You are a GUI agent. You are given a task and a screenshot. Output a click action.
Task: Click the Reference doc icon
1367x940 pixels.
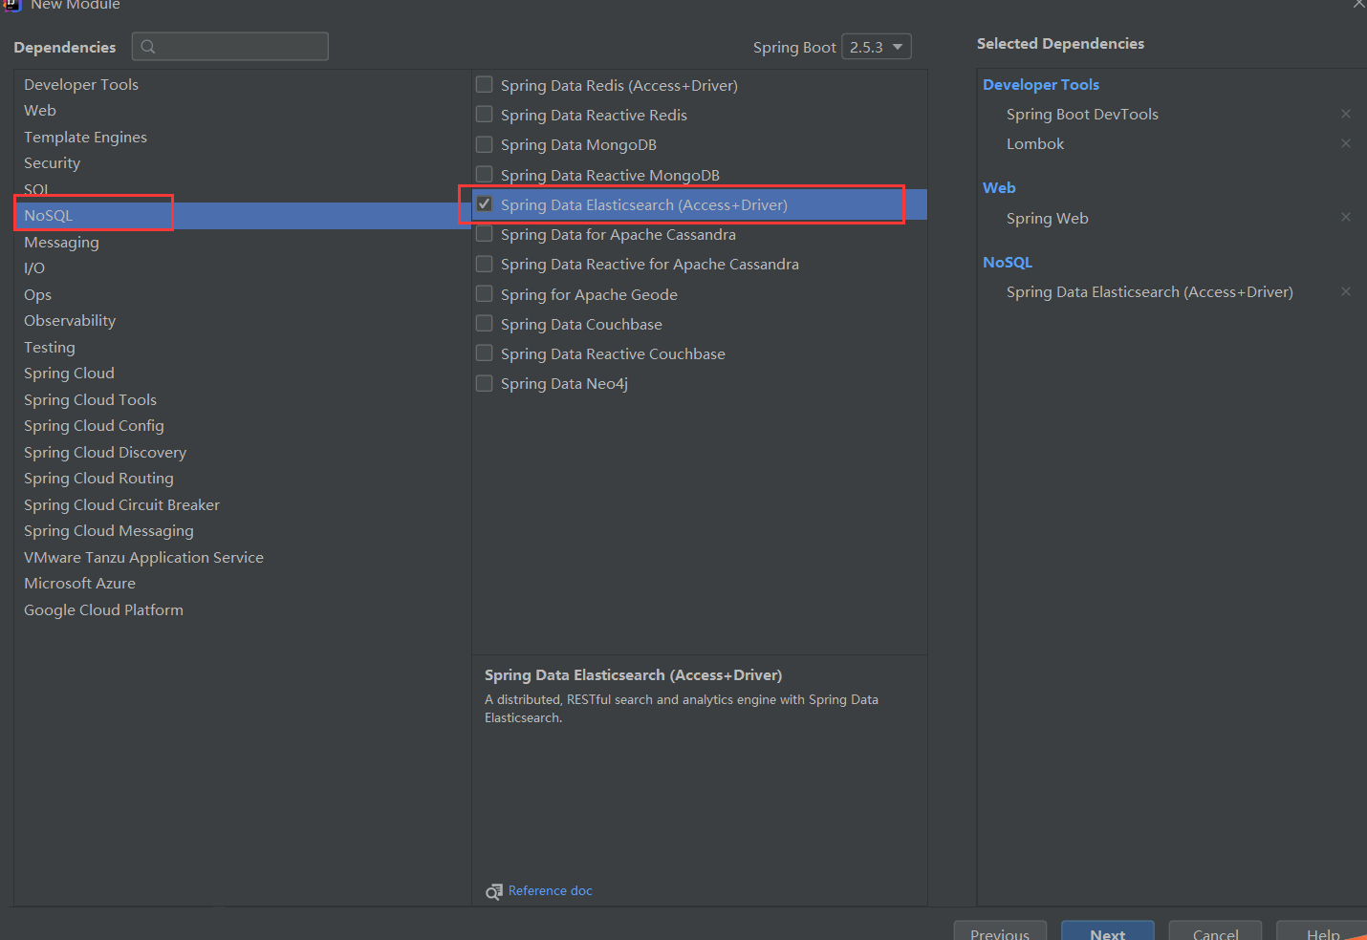tap(493, 891)
